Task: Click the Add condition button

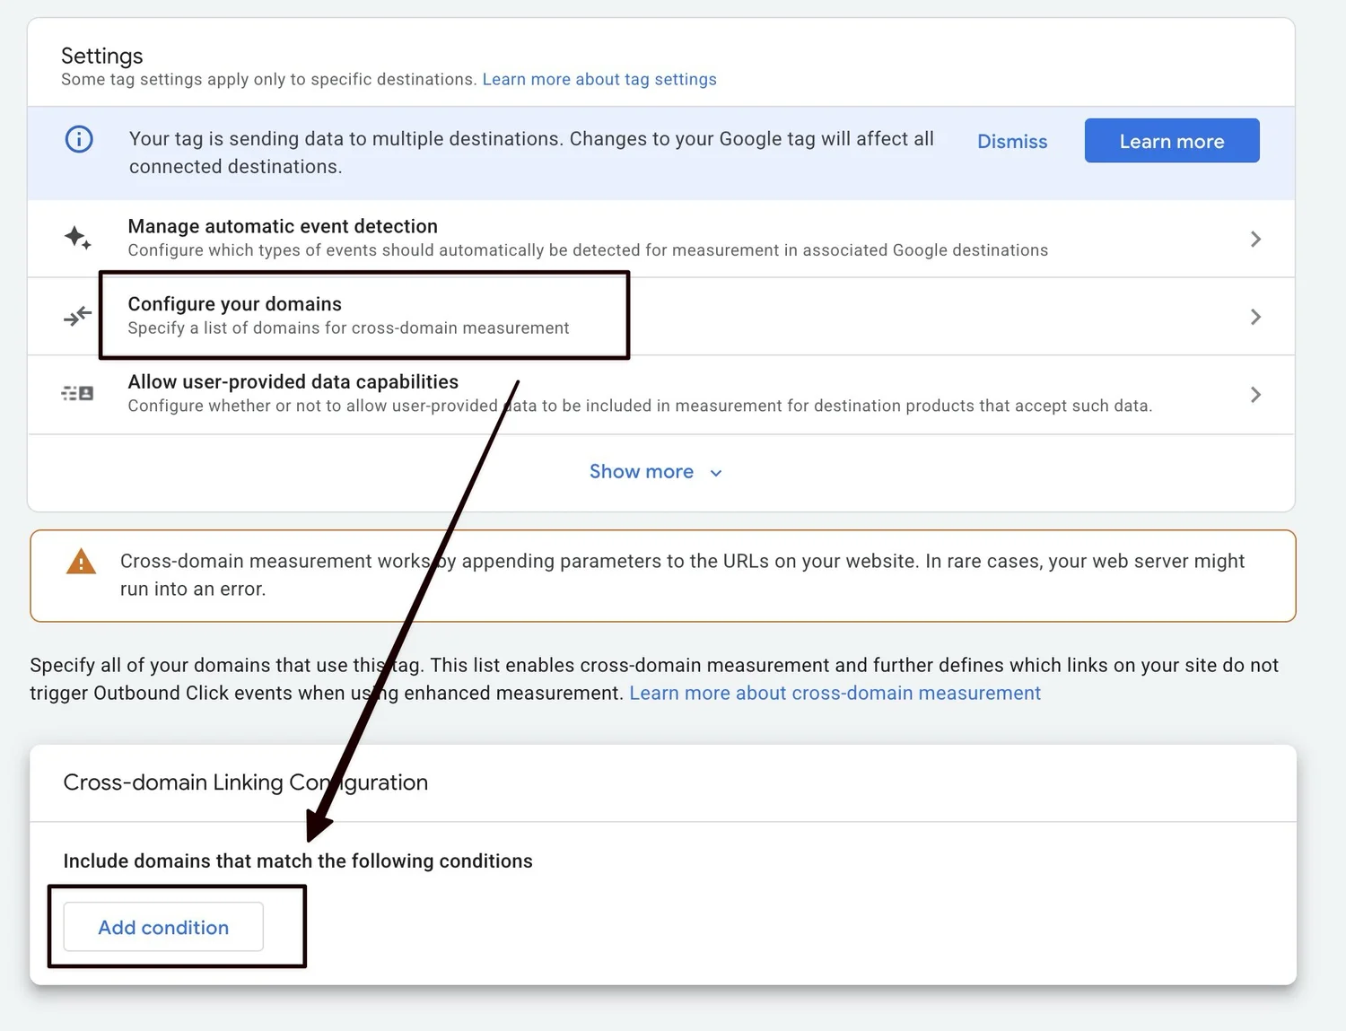Action: (x=163, y=927)
